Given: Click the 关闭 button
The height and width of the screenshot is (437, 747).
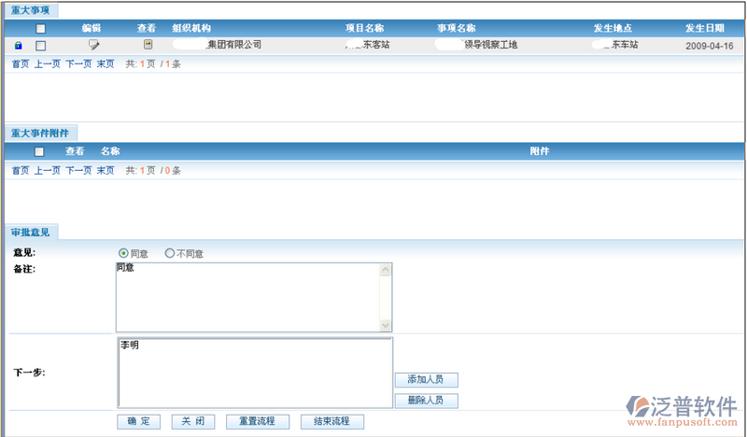Looking at the screenshot, I should click(x=193, y=421).
